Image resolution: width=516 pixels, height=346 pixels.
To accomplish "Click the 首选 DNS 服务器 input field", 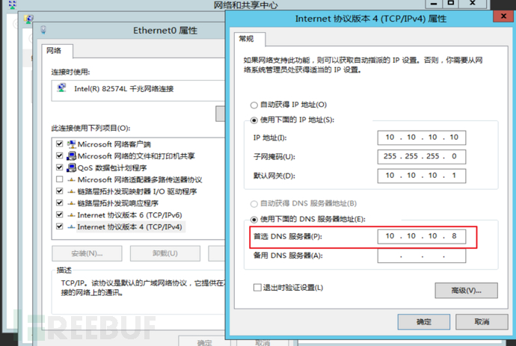I will point(422,236).
